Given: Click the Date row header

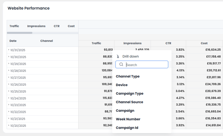Looking at the screenshot, I should (13, 41).
